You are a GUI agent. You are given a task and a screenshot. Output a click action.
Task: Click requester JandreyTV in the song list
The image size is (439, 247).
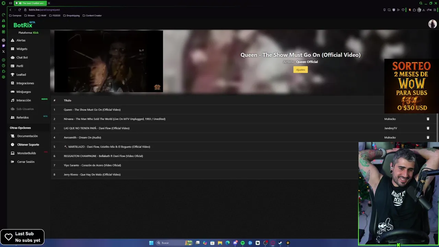click(391, 128)
